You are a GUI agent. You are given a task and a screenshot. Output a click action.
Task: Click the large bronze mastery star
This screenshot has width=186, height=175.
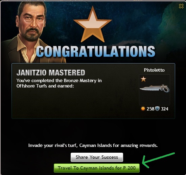pos(93,25)
